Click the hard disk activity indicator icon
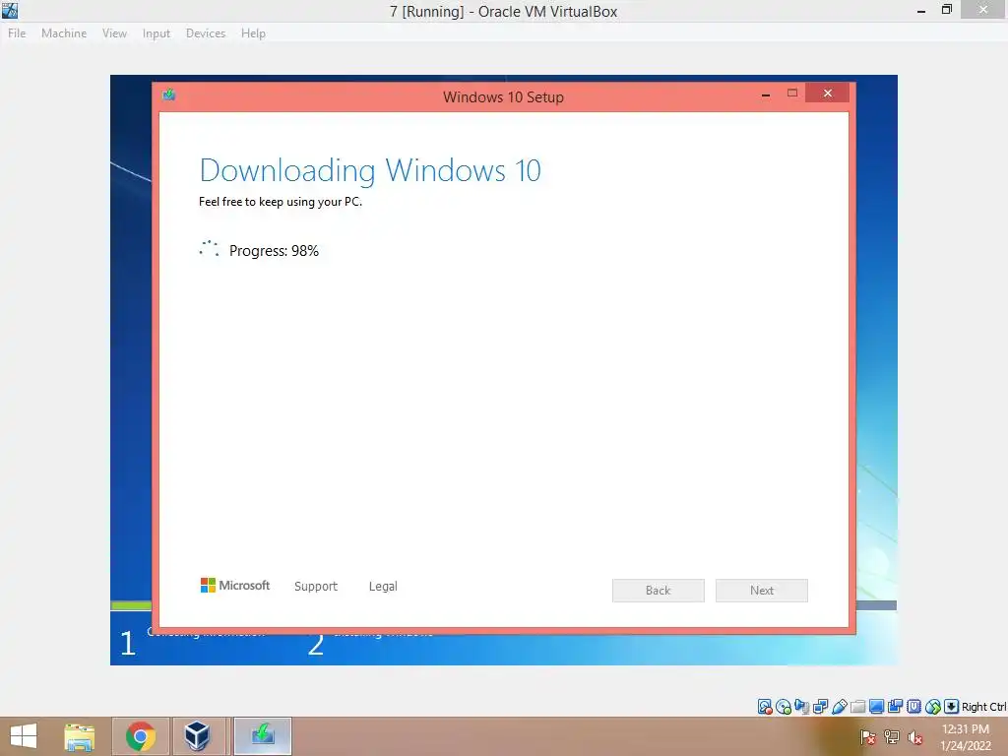 764,707
